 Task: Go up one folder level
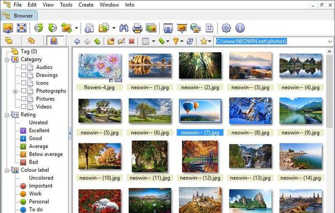click(x=97, y=41)
